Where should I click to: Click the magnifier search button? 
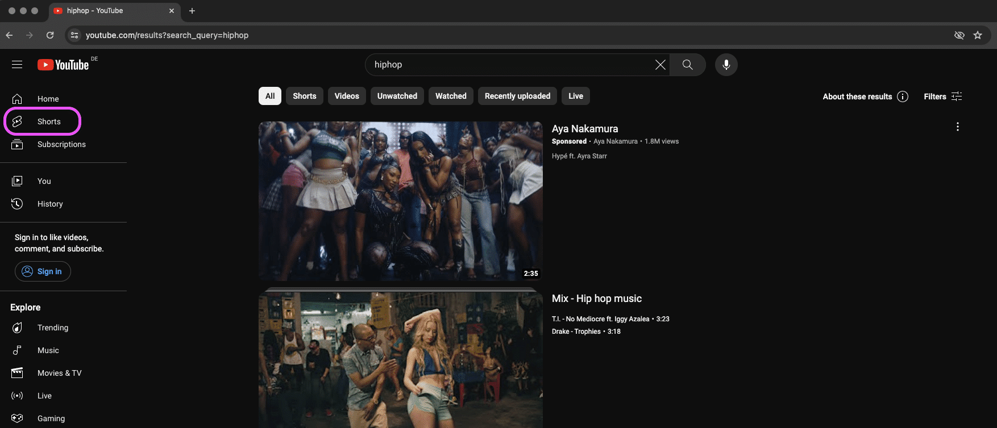[687, 65]
